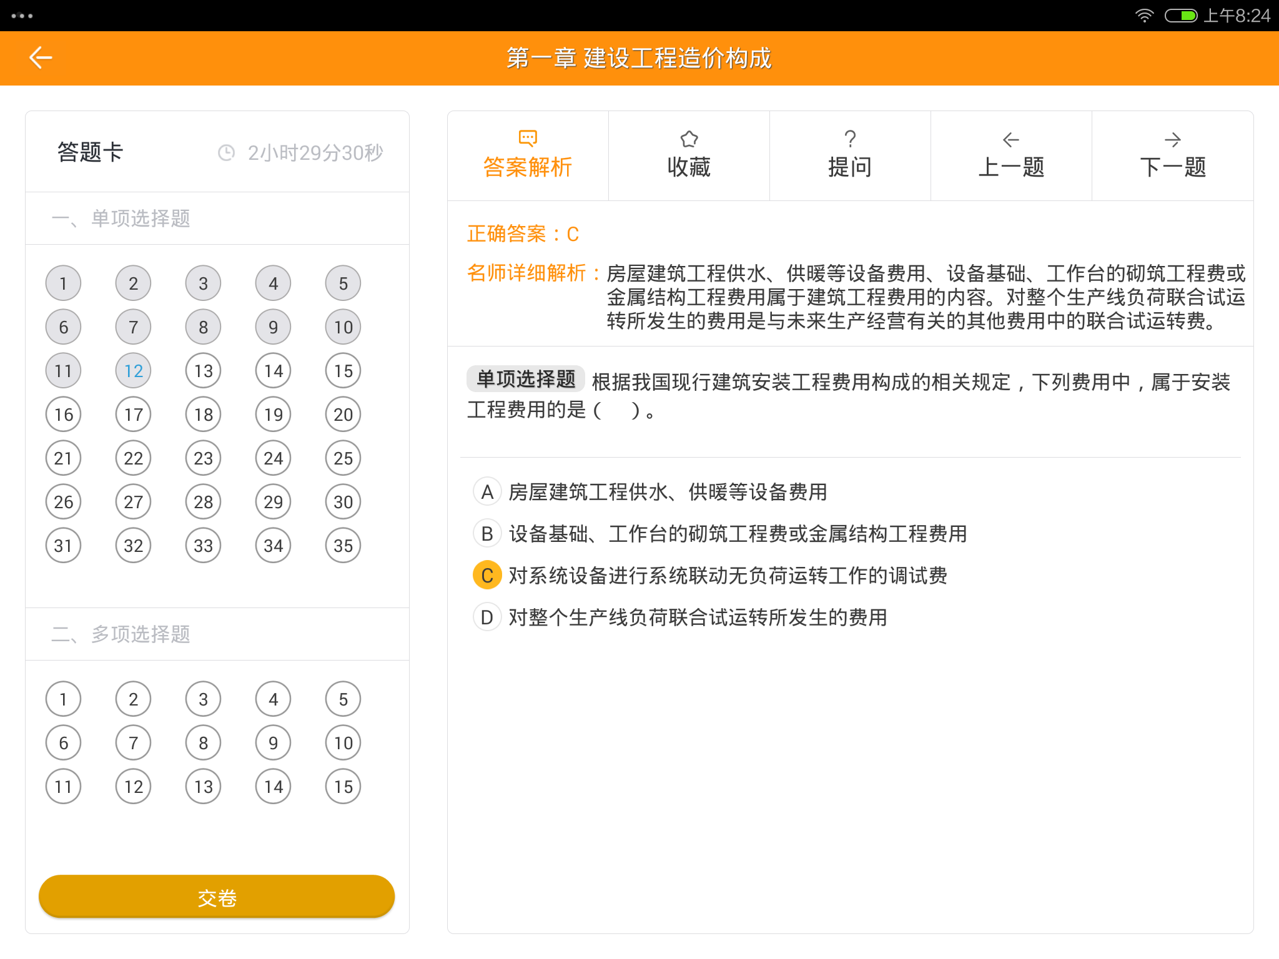This screenshot has height=959, width=1279.
Task: Jump to single-choice question 31
Action: (x=63, y=546)
